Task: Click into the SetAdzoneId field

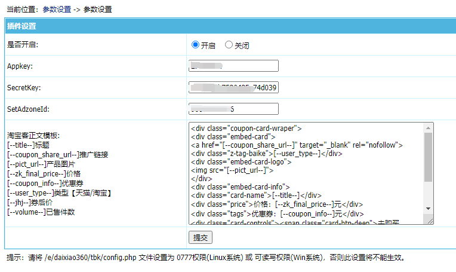Action: (x=233, y=109)
